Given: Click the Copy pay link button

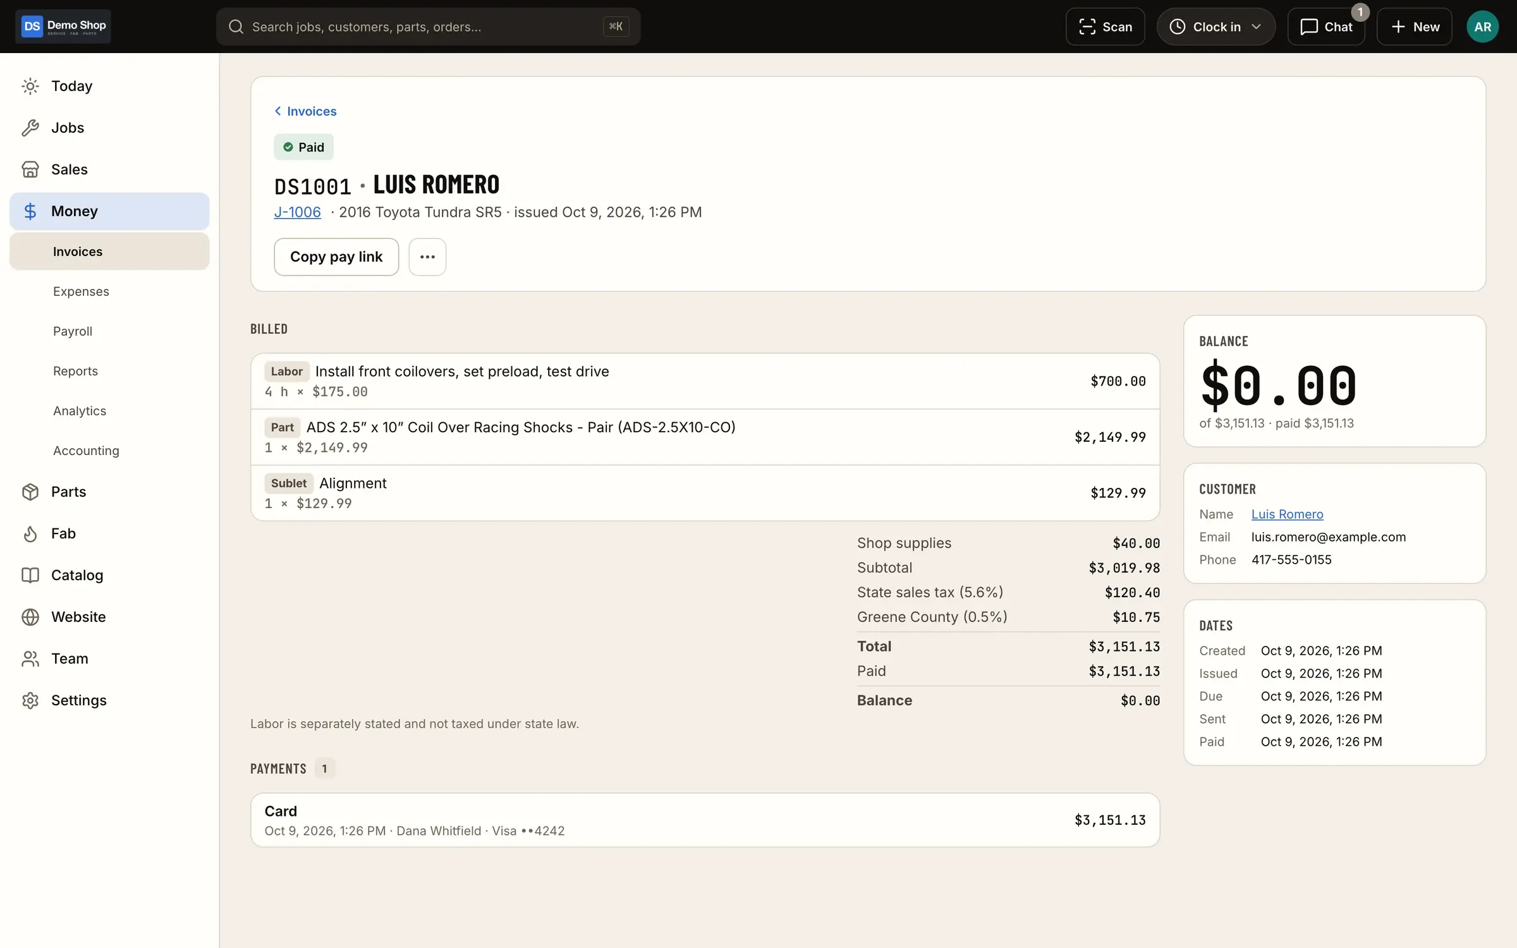Looking at the screenshot, I should [x=336, y=257].
